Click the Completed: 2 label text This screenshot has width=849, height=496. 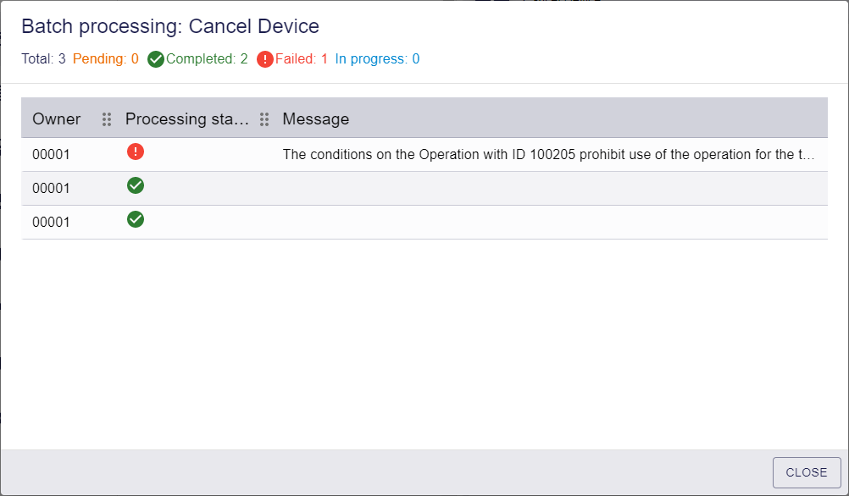207,59
